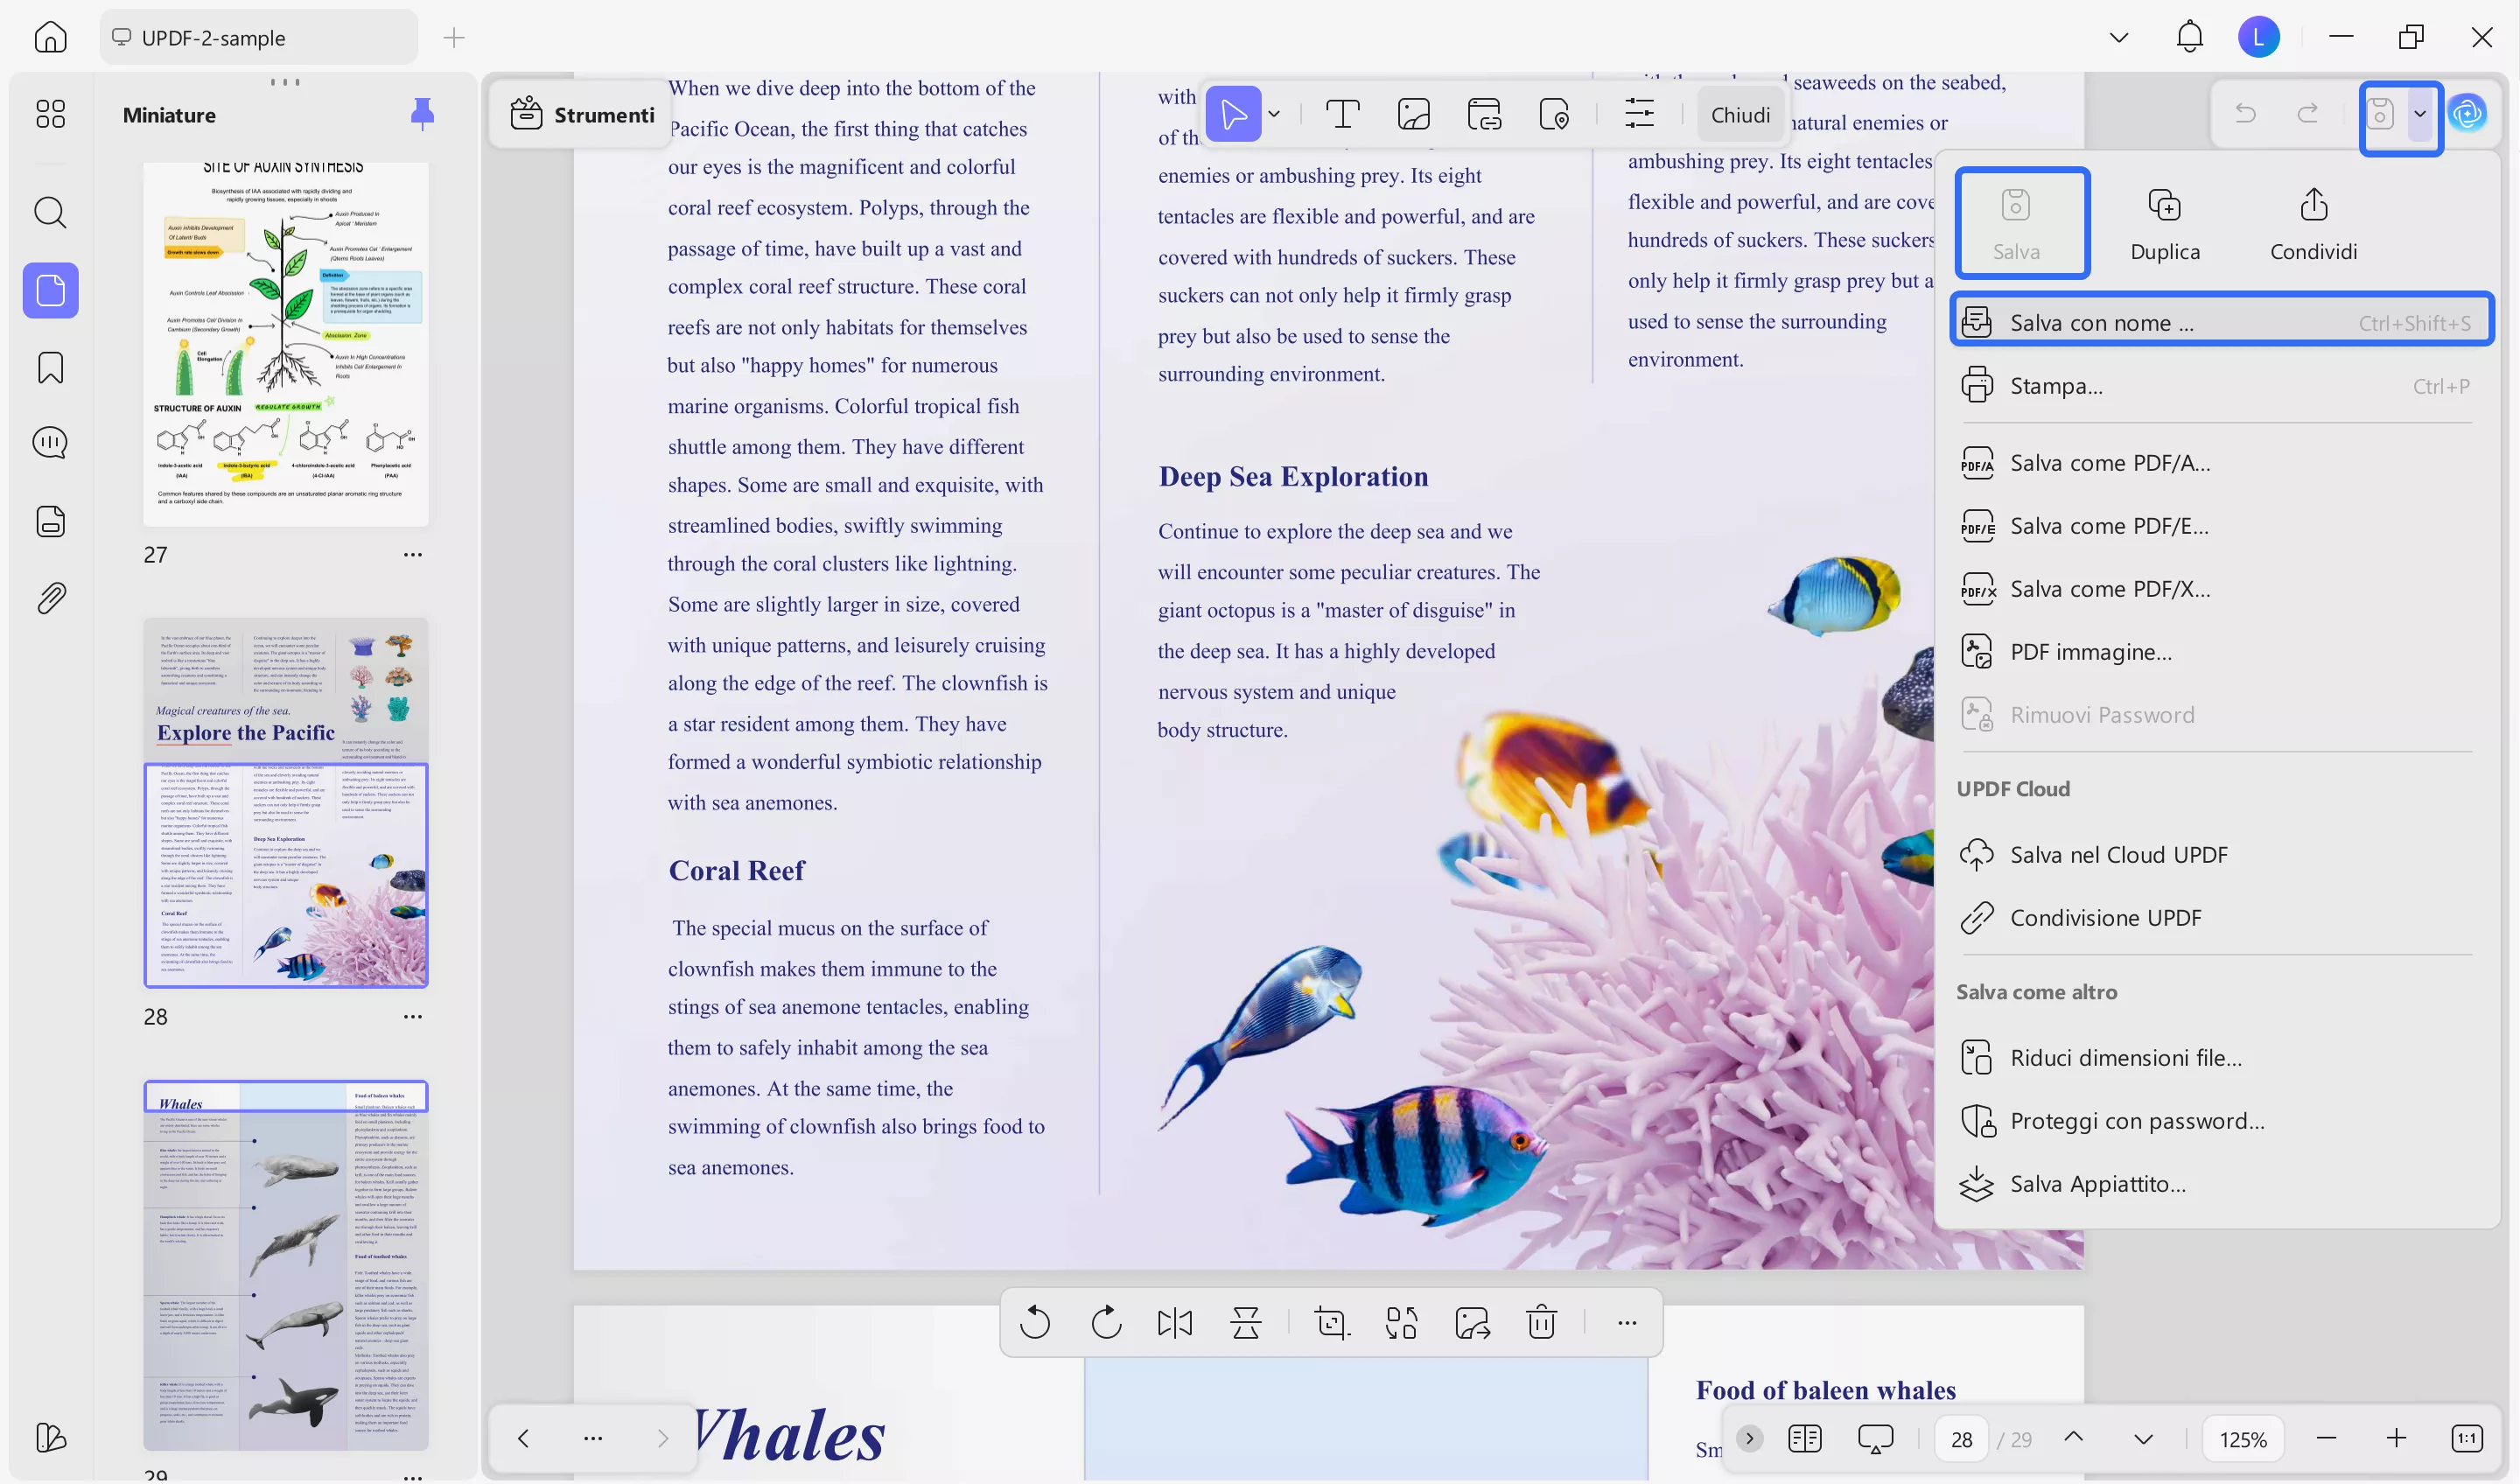Toggle two-page book view mode
Image resolution: width=2520 pixels, height=1484 pixels.
pyautogui.click(x=1804, y=1438)
